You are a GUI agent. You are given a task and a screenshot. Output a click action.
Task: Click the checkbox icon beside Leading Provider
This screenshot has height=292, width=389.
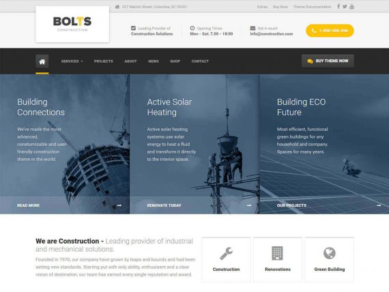click(x=133, y=28)
